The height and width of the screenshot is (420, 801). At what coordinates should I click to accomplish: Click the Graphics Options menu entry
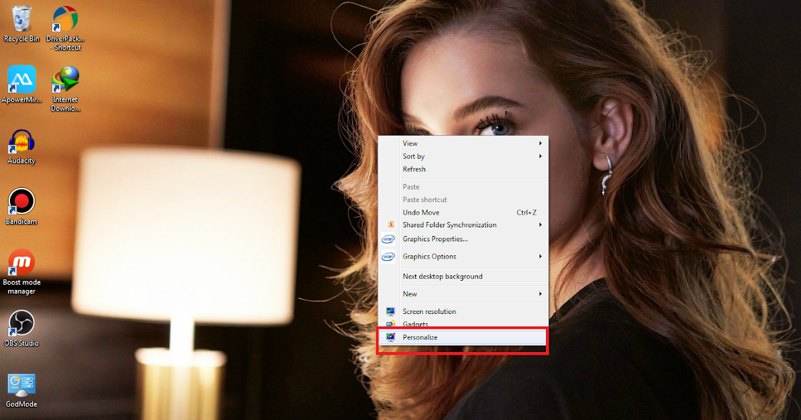(x=463, y=257)
